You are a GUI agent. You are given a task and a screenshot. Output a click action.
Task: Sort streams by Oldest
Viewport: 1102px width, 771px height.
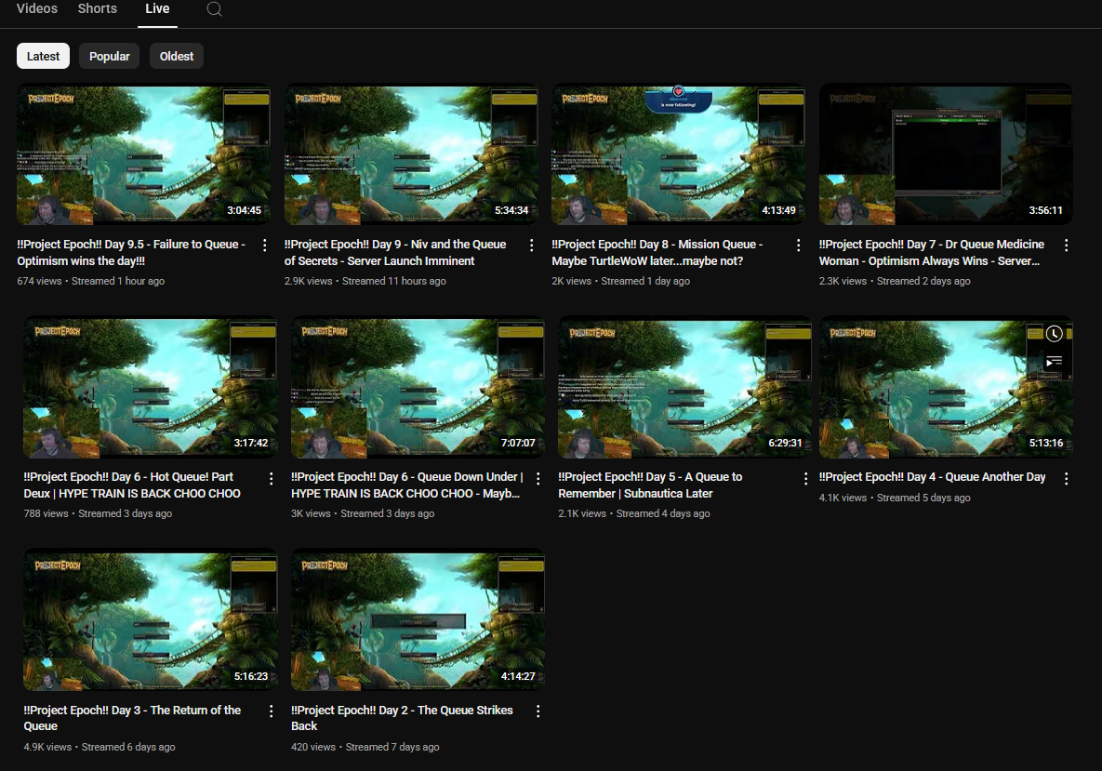[177, 56]
